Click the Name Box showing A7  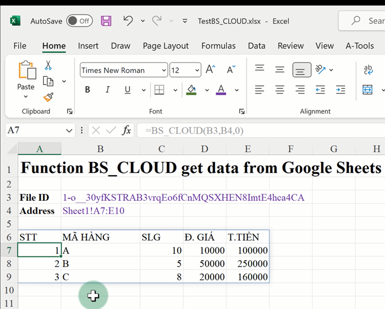coord(36,131)
